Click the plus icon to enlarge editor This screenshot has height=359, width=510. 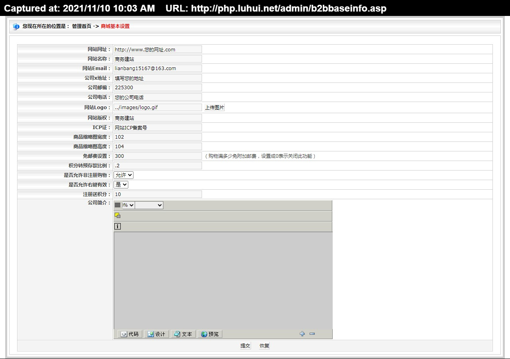302,334
